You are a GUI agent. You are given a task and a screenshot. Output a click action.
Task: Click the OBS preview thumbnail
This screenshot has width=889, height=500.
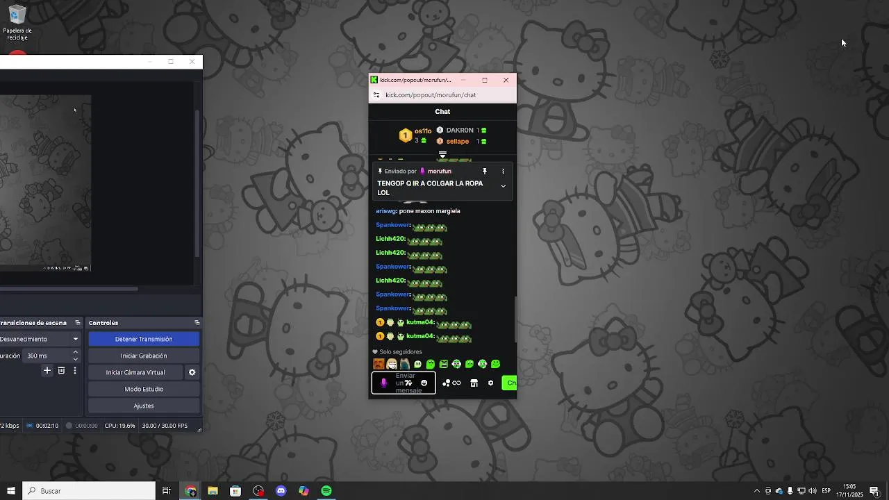tap(45, 183)
